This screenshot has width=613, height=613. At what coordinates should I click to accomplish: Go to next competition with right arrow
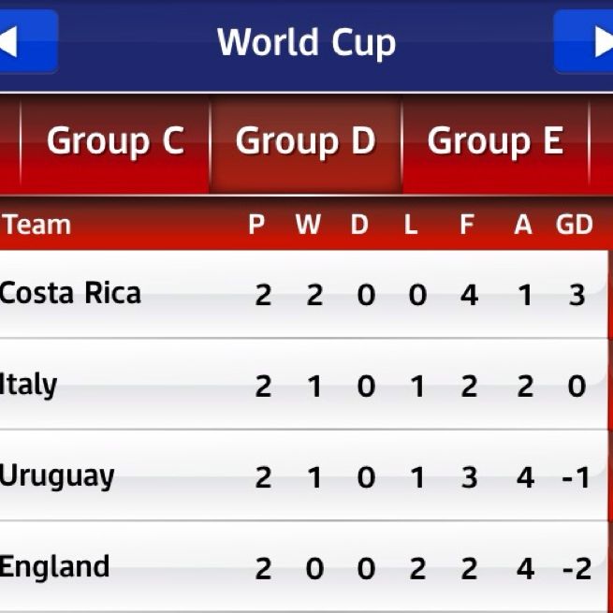[586, 42]
